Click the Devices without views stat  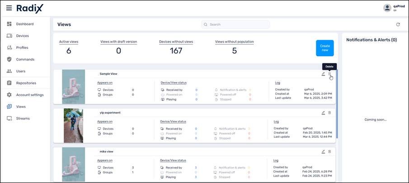tap(176, 47)
